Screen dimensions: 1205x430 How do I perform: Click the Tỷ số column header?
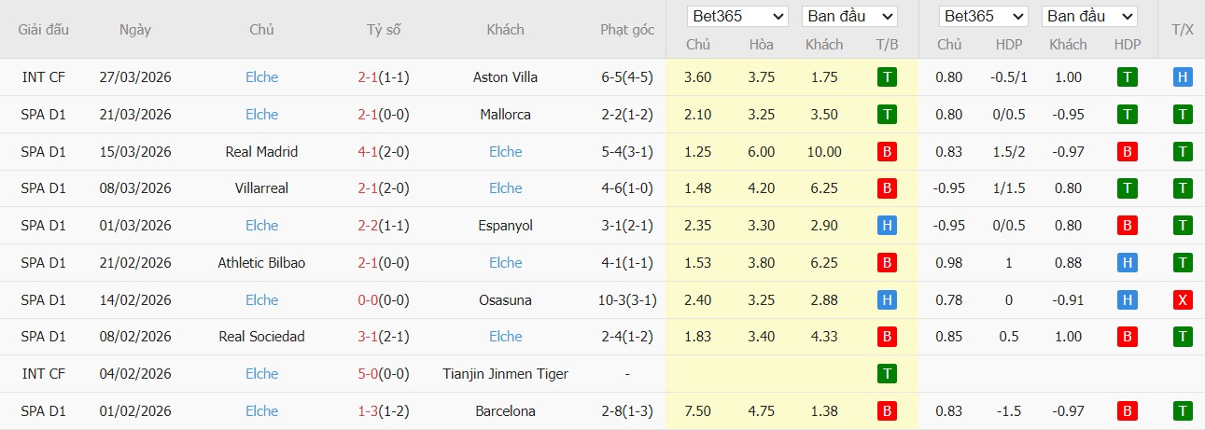click(384, 30)
